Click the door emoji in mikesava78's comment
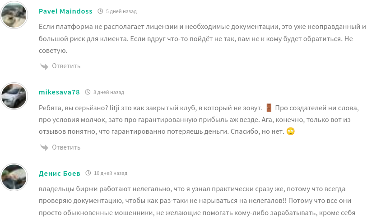Viewport: 367px width, 221px height. point(269,108)
